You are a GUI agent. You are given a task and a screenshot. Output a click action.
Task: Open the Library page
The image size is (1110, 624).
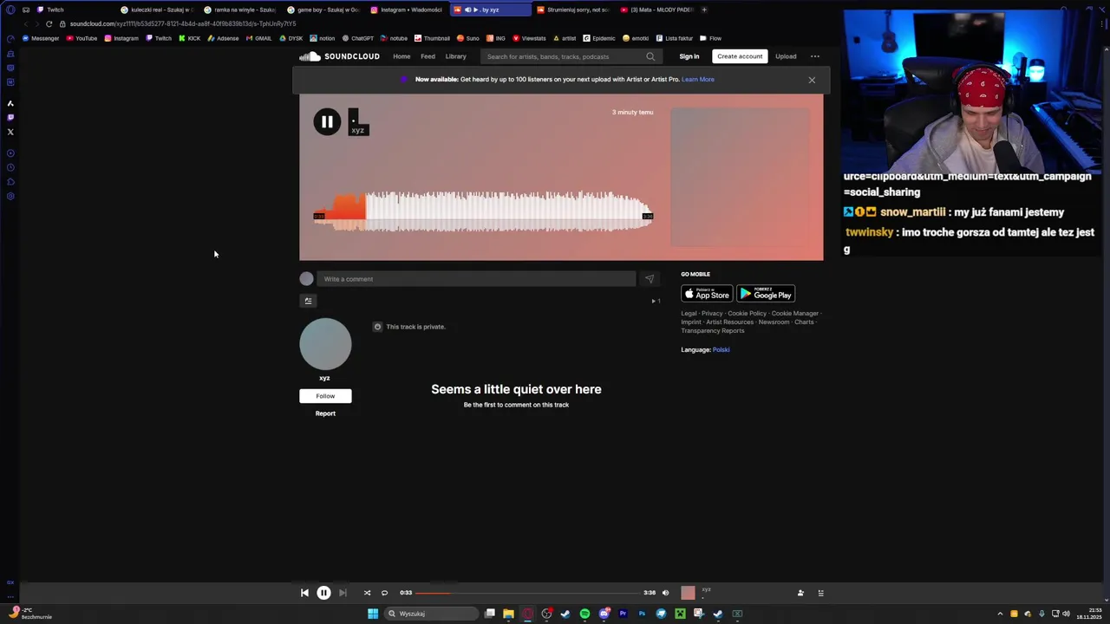click(x=455, y=56)
